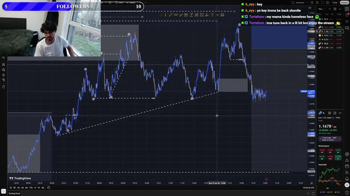350x196 pixels.
Task: Open the Gold leaps to record news item
Action: click(330, 139)
